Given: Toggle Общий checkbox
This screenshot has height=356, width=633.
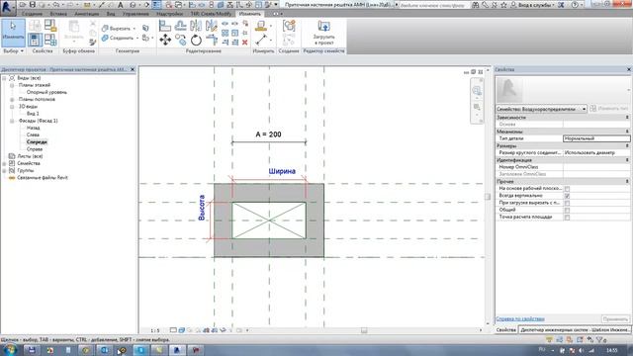Looking at the screenshot, I should click(x=567, y=210).
